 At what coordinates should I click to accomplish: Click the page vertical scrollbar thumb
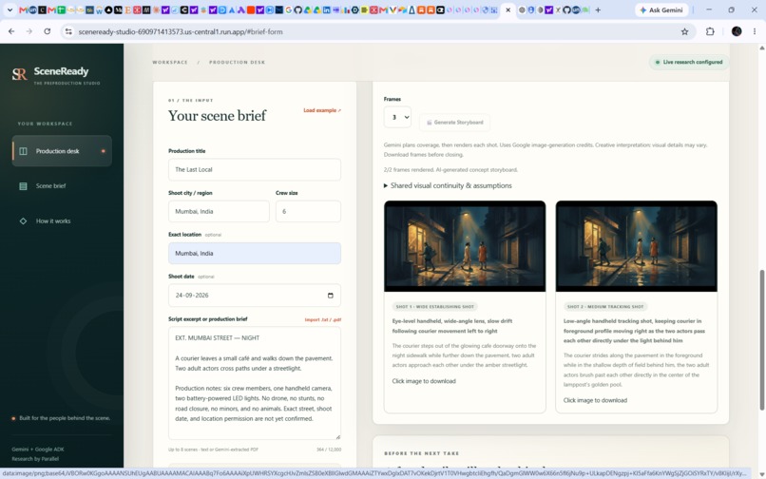pos(761,339)
